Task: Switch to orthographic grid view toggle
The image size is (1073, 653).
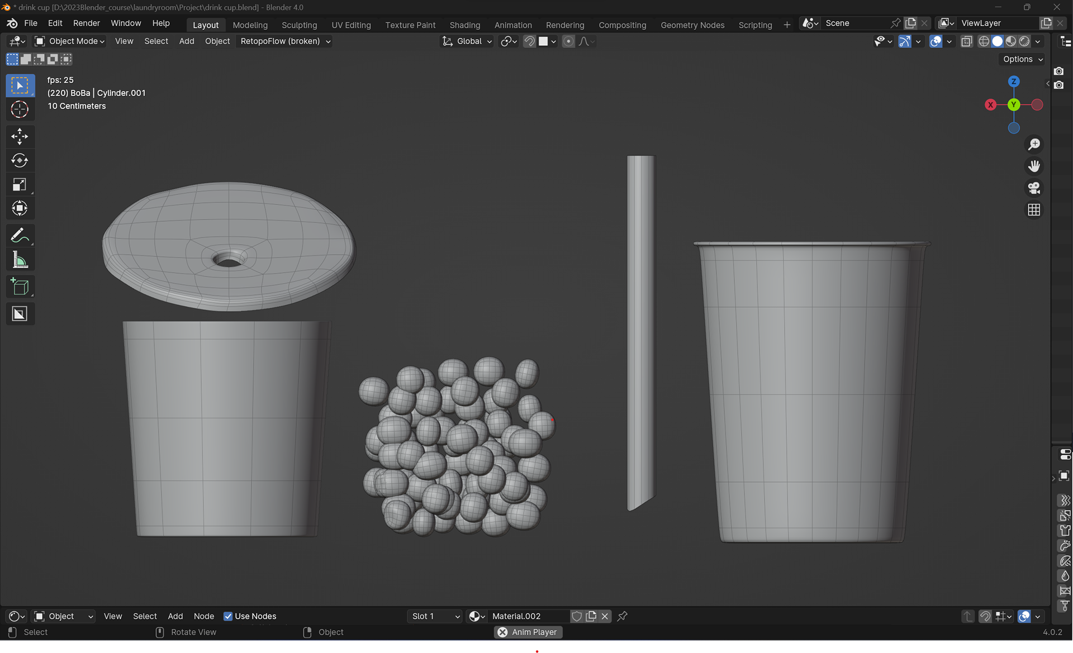Action: point(1034,210)
